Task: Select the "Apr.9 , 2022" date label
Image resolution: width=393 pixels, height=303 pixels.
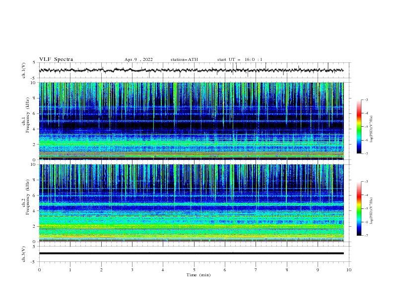Action: tap(138, 59)
